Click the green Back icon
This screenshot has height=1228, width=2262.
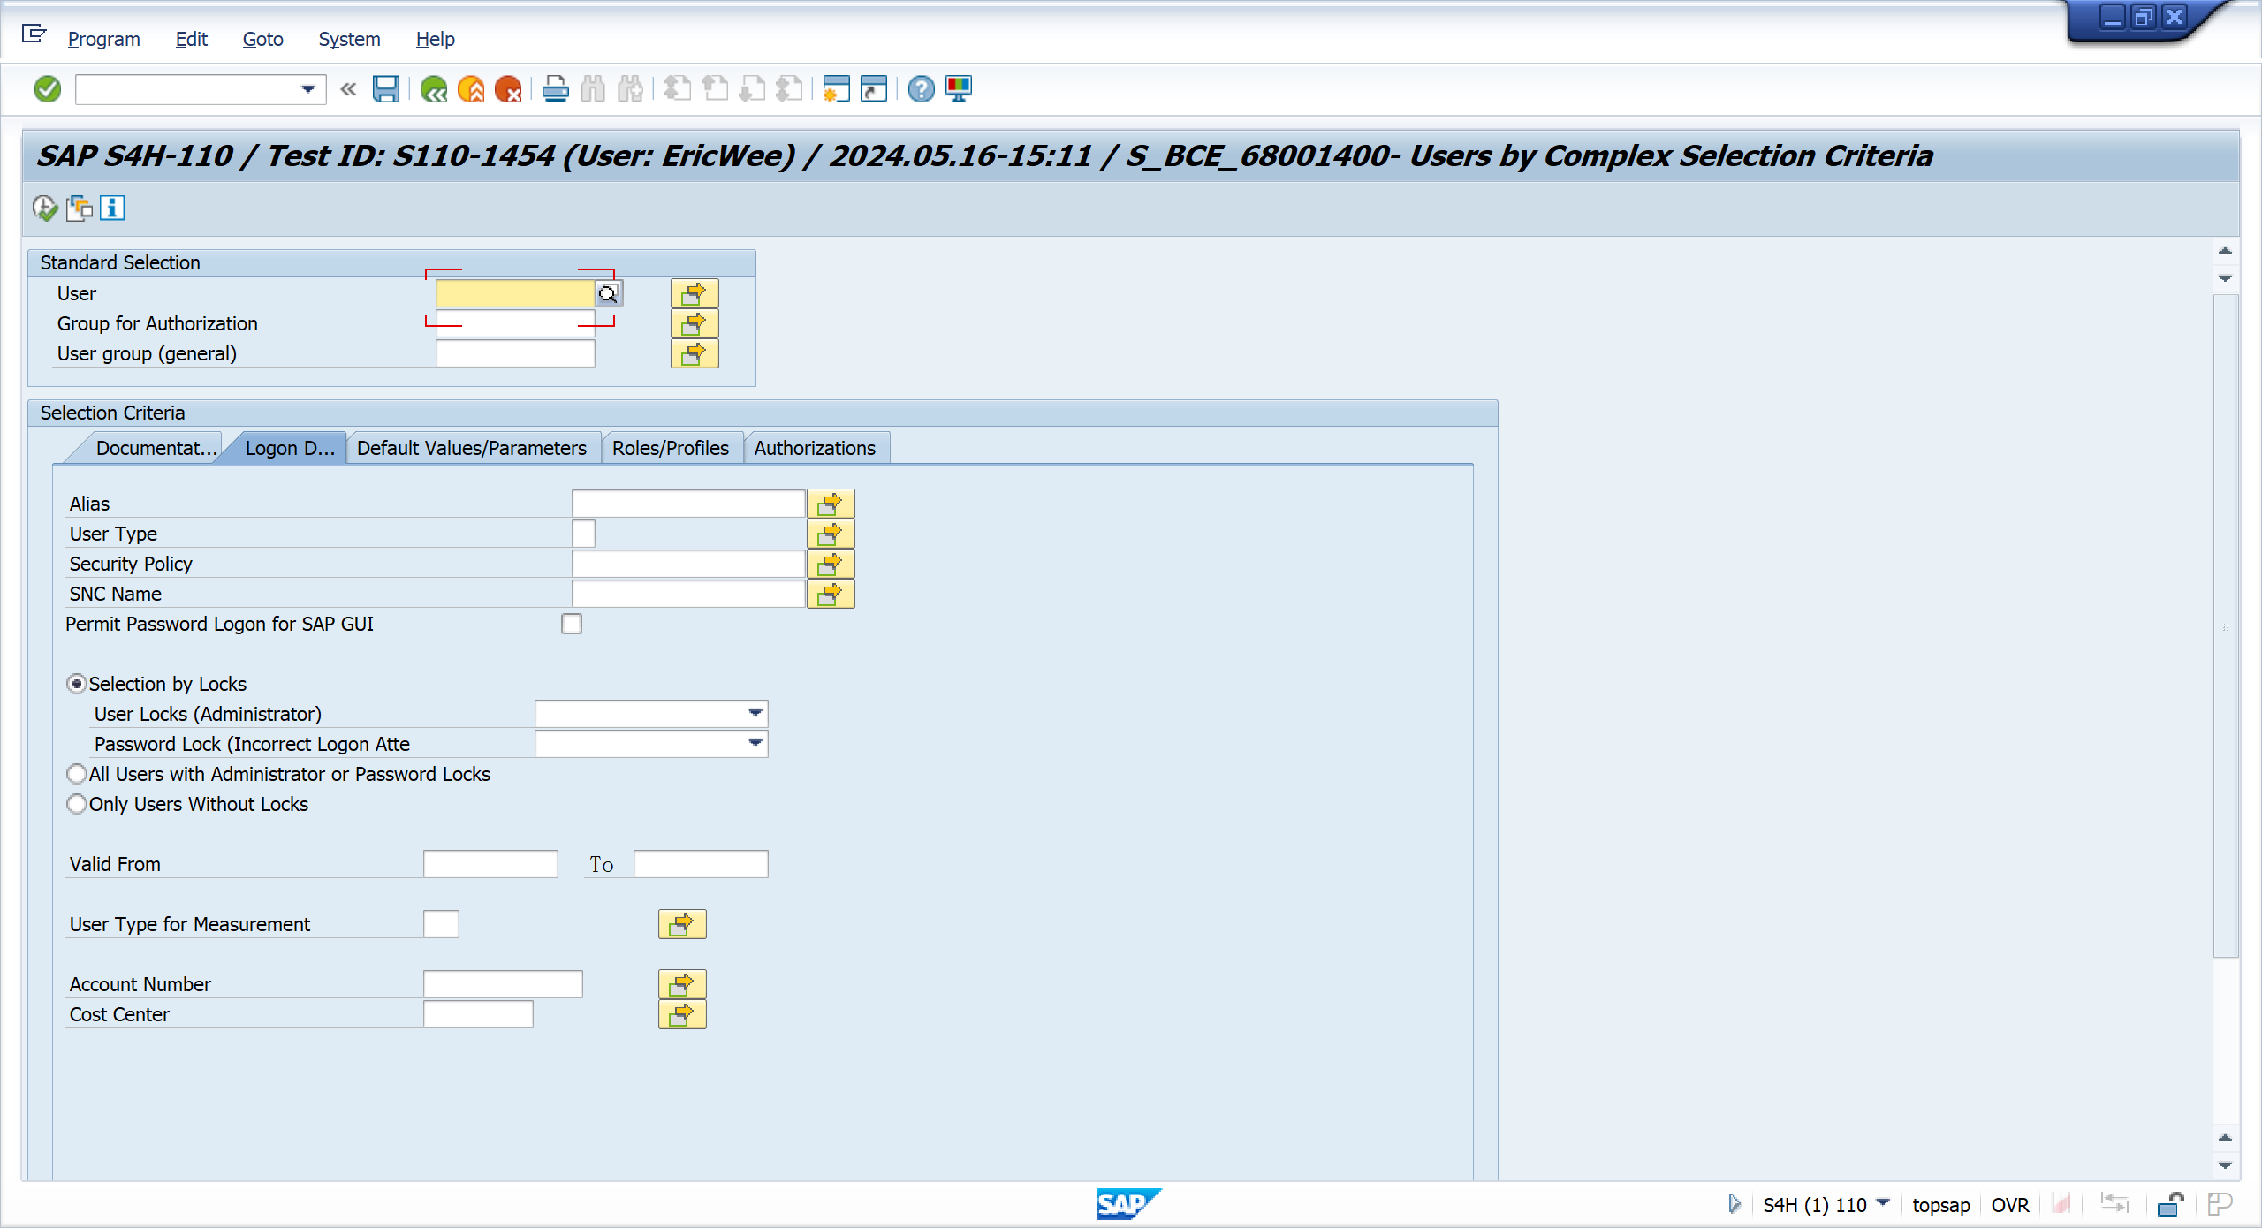[x=434, y=89]
